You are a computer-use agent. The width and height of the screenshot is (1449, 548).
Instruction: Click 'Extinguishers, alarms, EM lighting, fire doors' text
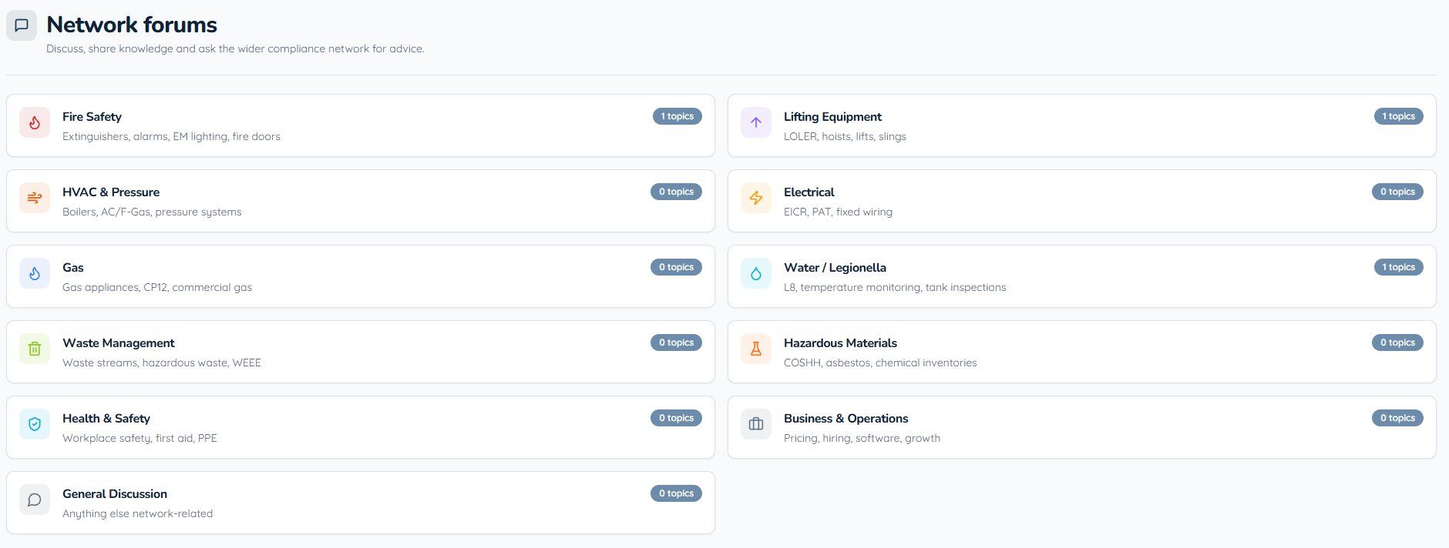[171, 136]
